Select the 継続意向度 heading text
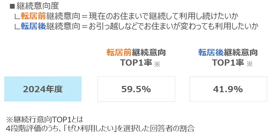 (x=38, y=6)
